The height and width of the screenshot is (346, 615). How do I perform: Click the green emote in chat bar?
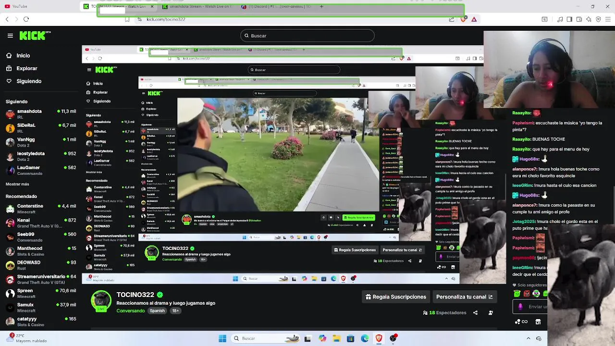coord(517,294)
